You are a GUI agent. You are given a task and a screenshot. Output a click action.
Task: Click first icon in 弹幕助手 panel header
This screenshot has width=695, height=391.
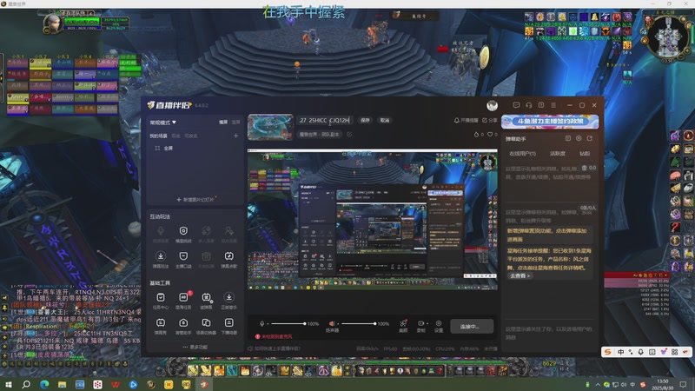tap(568, 138)
